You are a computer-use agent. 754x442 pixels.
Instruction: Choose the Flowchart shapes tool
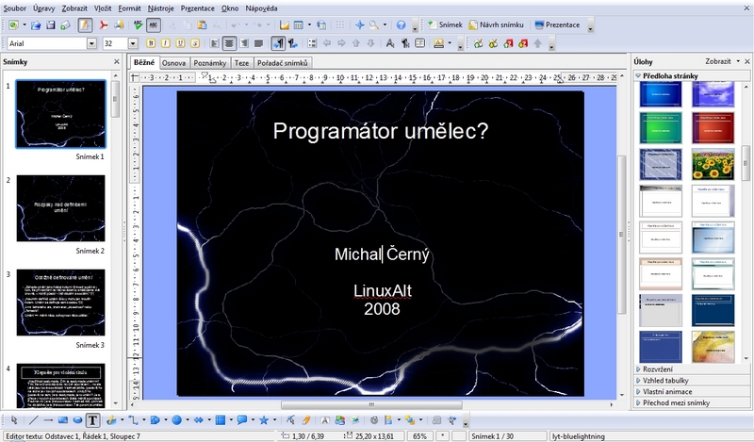click(221, 420)
